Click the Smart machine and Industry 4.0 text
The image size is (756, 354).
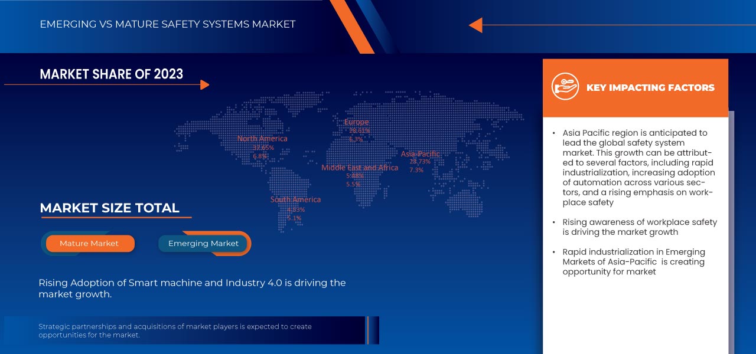click(192, 289)
